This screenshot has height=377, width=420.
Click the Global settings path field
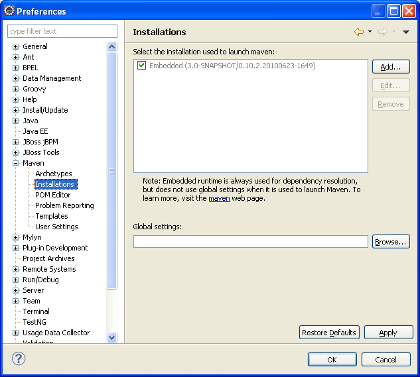250,242
